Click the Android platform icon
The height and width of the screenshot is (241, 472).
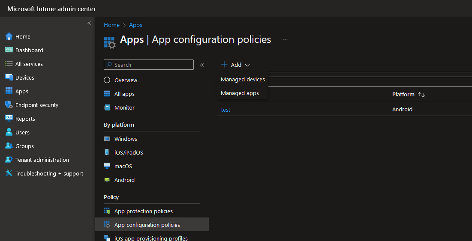(107, 180)
